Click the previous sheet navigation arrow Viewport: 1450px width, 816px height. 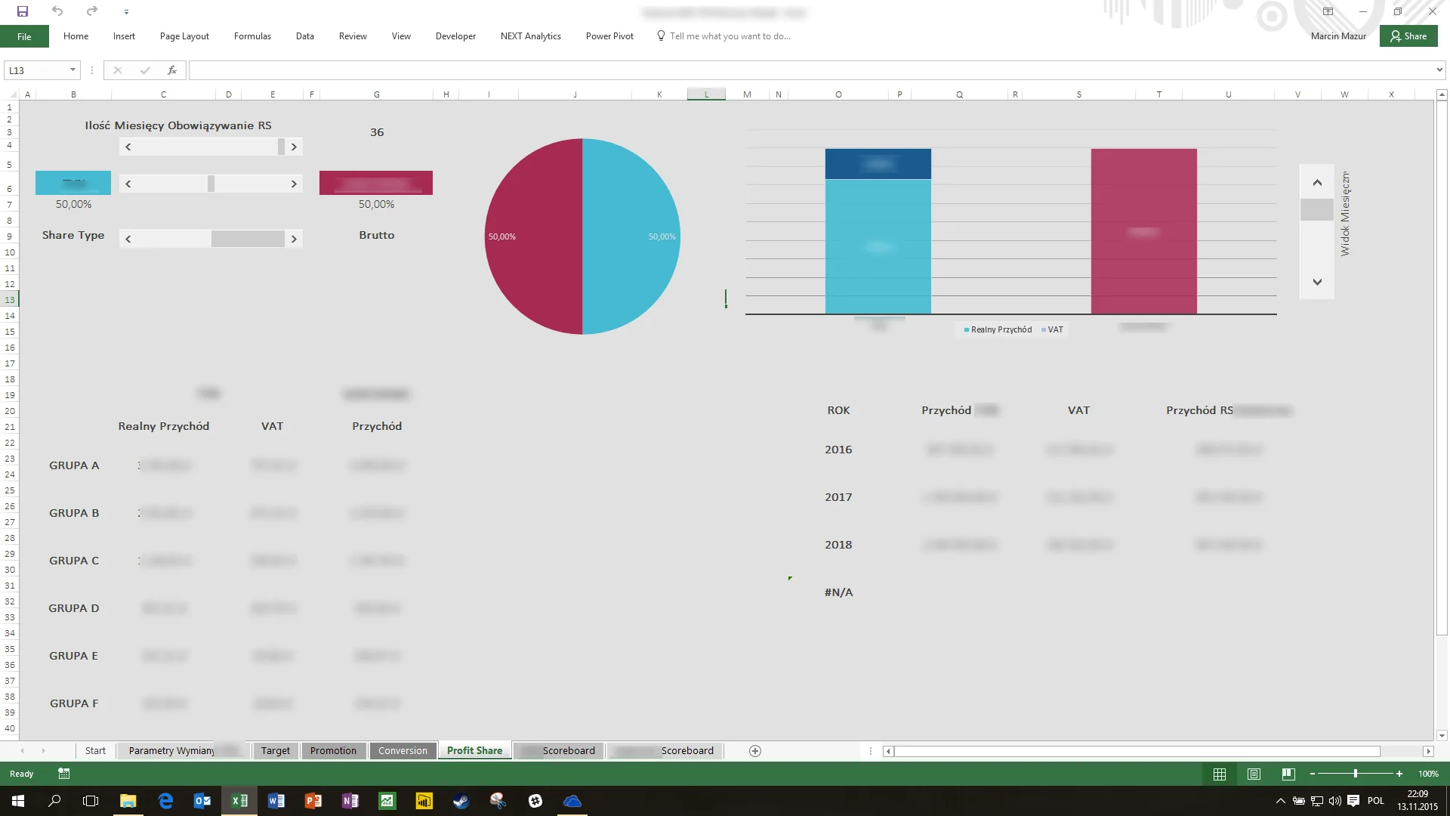tap(22, 750)
